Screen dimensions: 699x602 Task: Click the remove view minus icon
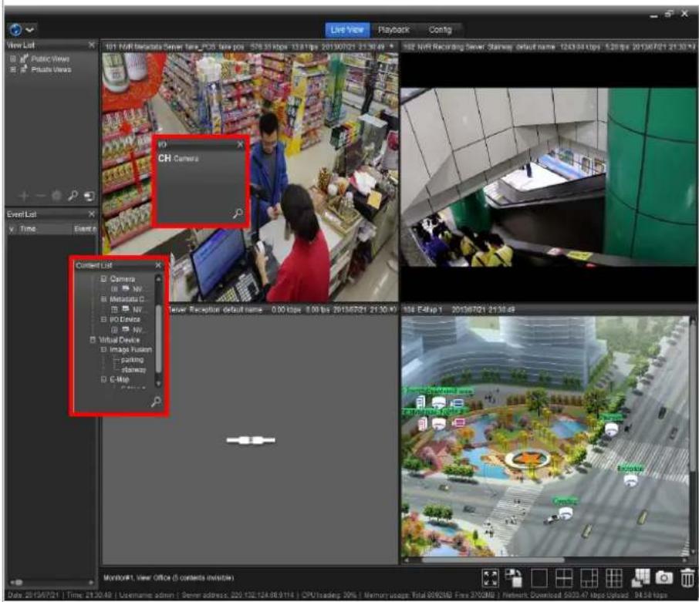(x=40, y=196)
